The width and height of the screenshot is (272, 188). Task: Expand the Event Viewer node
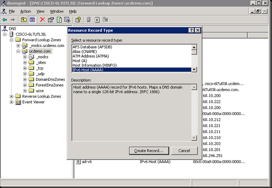[x=11, y=102]
